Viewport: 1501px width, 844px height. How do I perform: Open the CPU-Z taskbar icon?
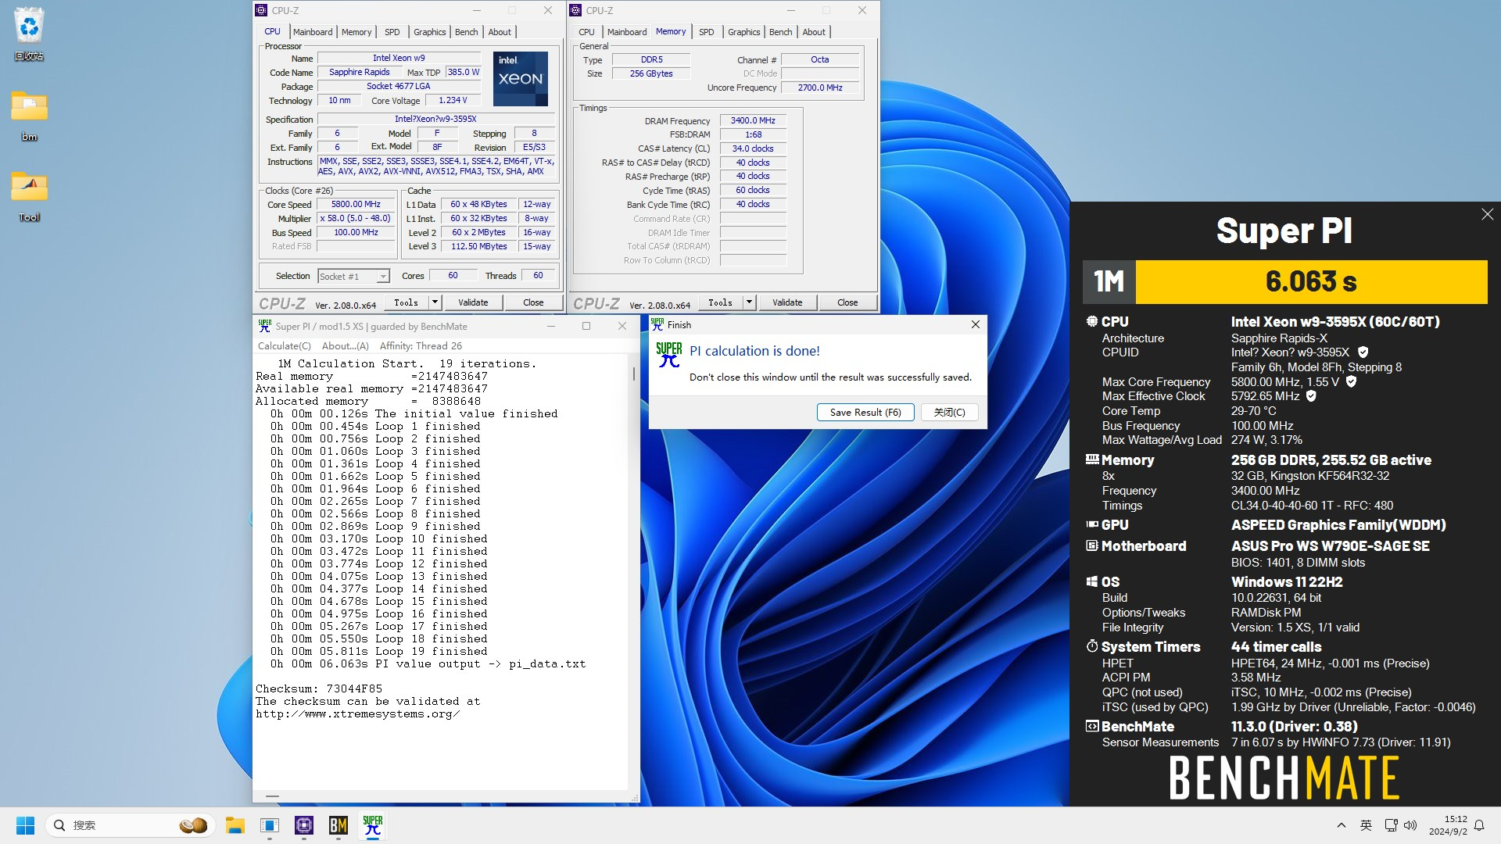point(304,825)
